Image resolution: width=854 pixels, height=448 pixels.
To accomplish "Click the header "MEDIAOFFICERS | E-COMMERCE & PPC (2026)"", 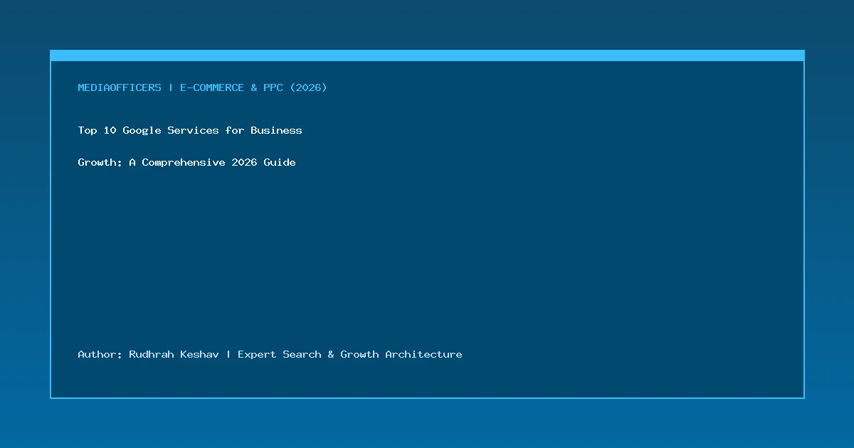I will (202, 87).
